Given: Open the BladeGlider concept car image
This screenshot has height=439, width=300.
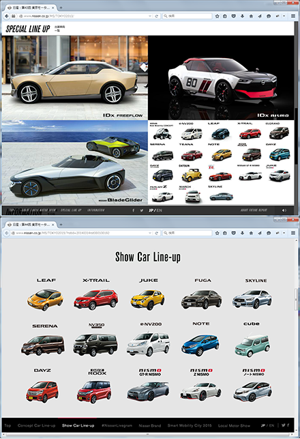Looking at the screenshot, I should coord(74,162).
